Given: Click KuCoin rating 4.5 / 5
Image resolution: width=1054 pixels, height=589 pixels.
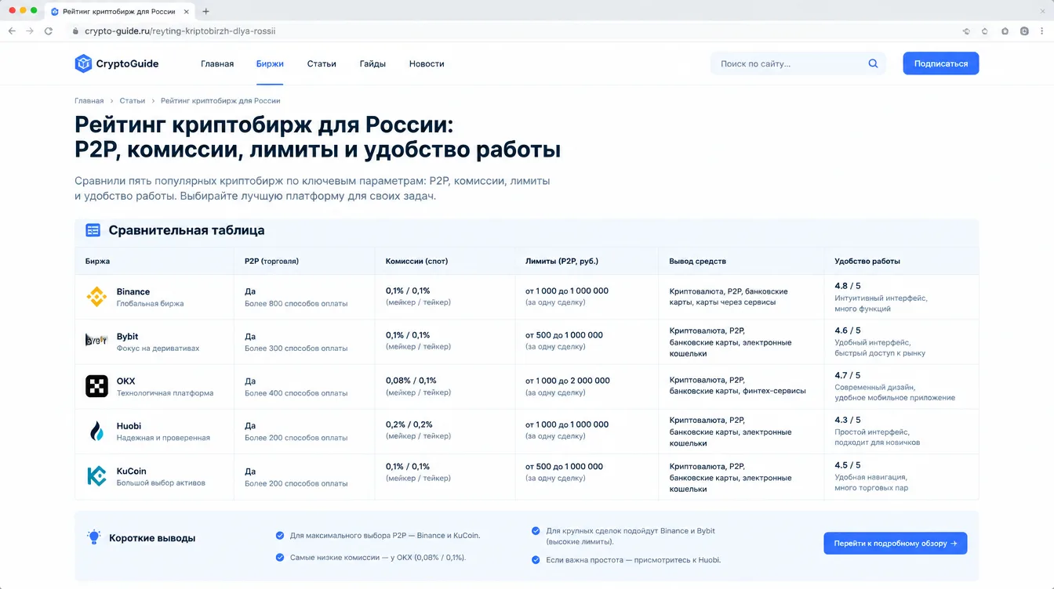Looking at the screenshot, I should (848, 465).
